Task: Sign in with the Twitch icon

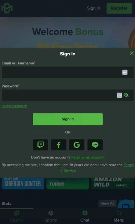Action: coord(40,145)
